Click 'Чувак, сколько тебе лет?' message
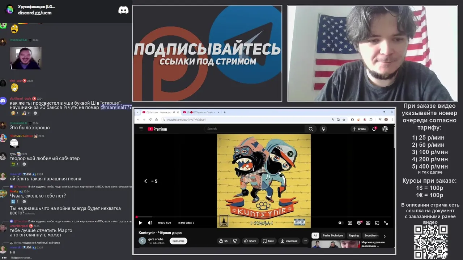The width and height of the screenshot is (463, 260). [38, 196]
